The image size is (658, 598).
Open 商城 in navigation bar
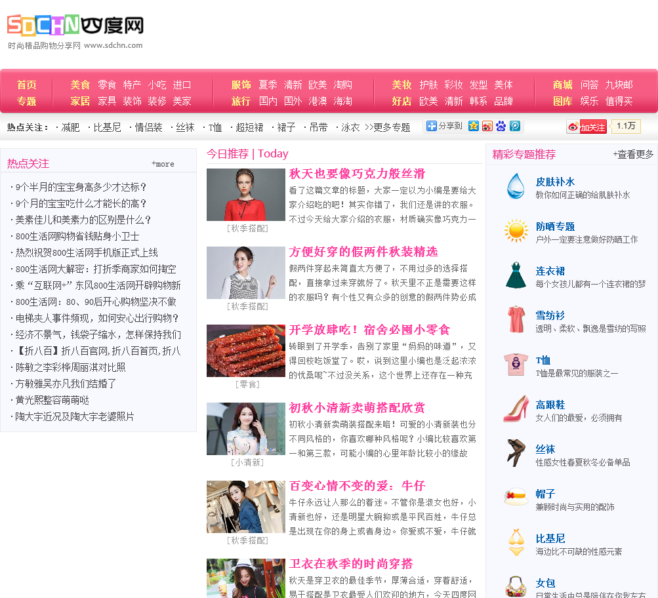tap(562, 85)
